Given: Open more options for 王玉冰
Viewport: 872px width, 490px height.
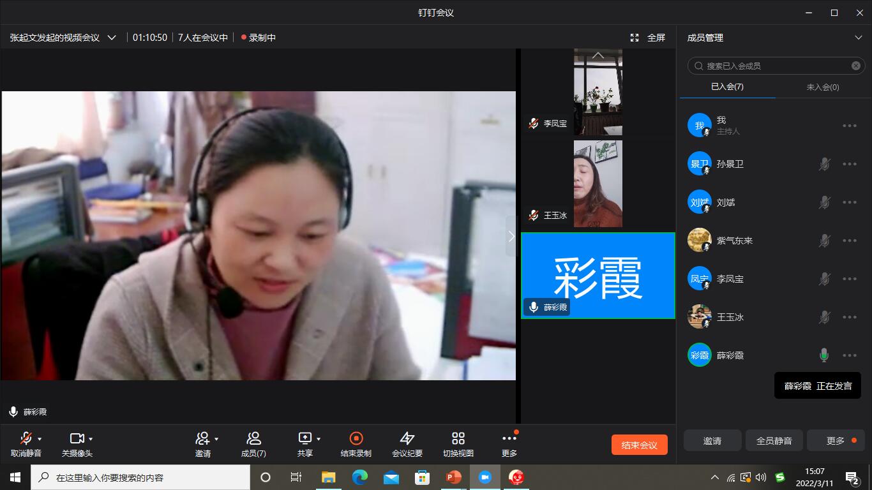Looking at the screenshot, I should [x=850, y=317].
